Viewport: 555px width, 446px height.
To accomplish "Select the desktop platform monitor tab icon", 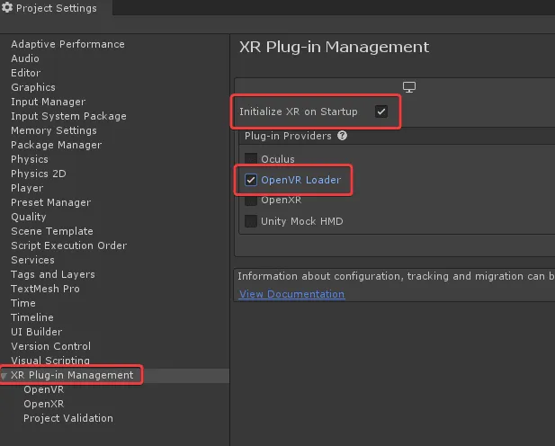I will [x=409, y=87].
